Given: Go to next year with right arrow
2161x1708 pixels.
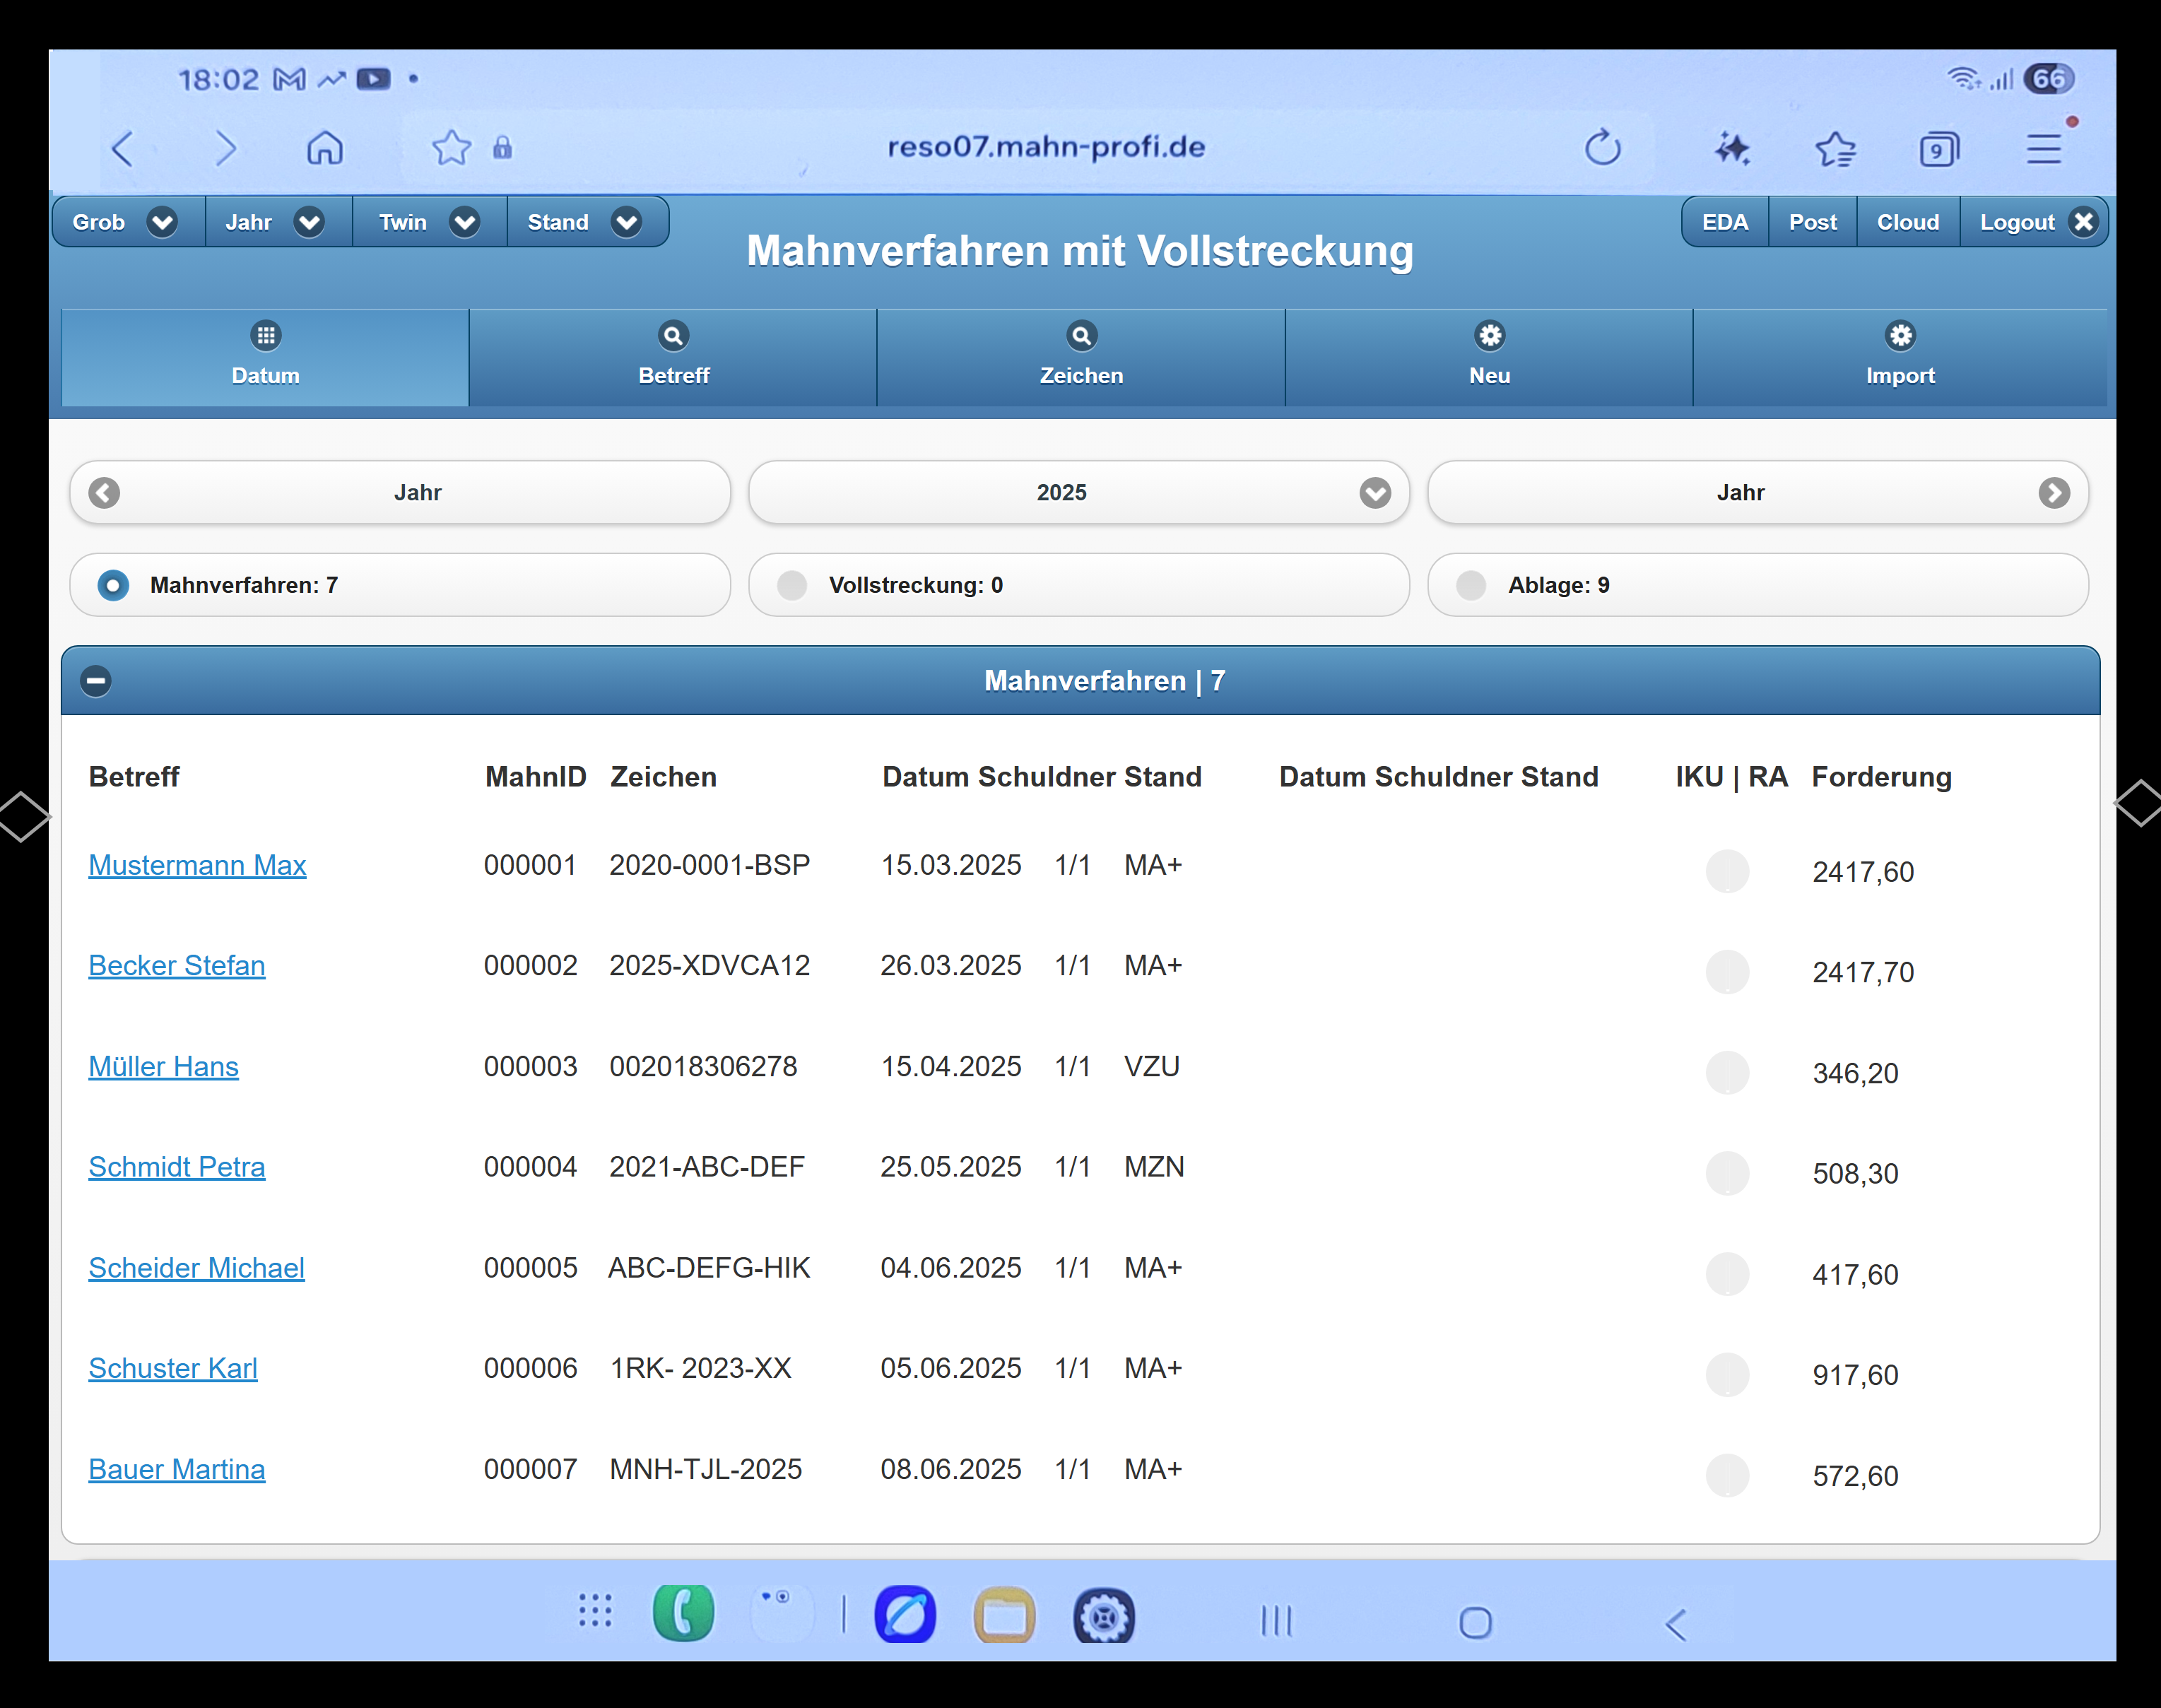Looking at the screenshot, I should (2054, 492).
